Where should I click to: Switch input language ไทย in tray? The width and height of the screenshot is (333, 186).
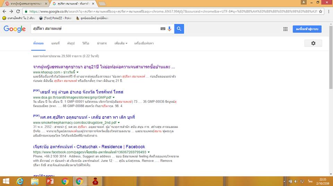click(310, 182)
